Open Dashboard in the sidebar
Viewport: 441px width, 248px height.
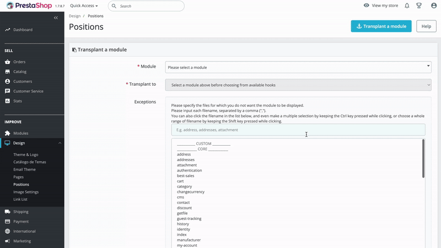pos(23,30)
